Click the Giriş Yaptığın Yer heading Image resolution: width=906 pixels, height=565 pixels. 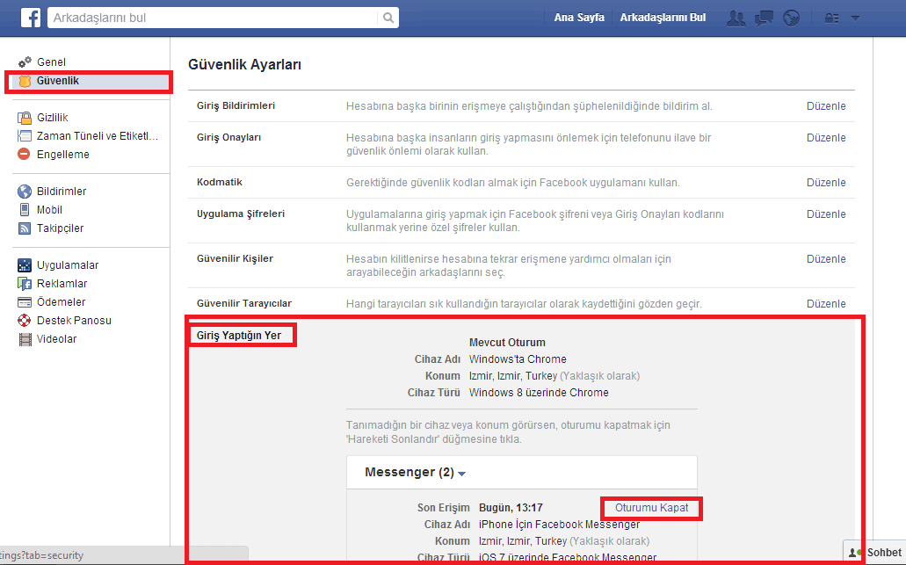[239, 336]
